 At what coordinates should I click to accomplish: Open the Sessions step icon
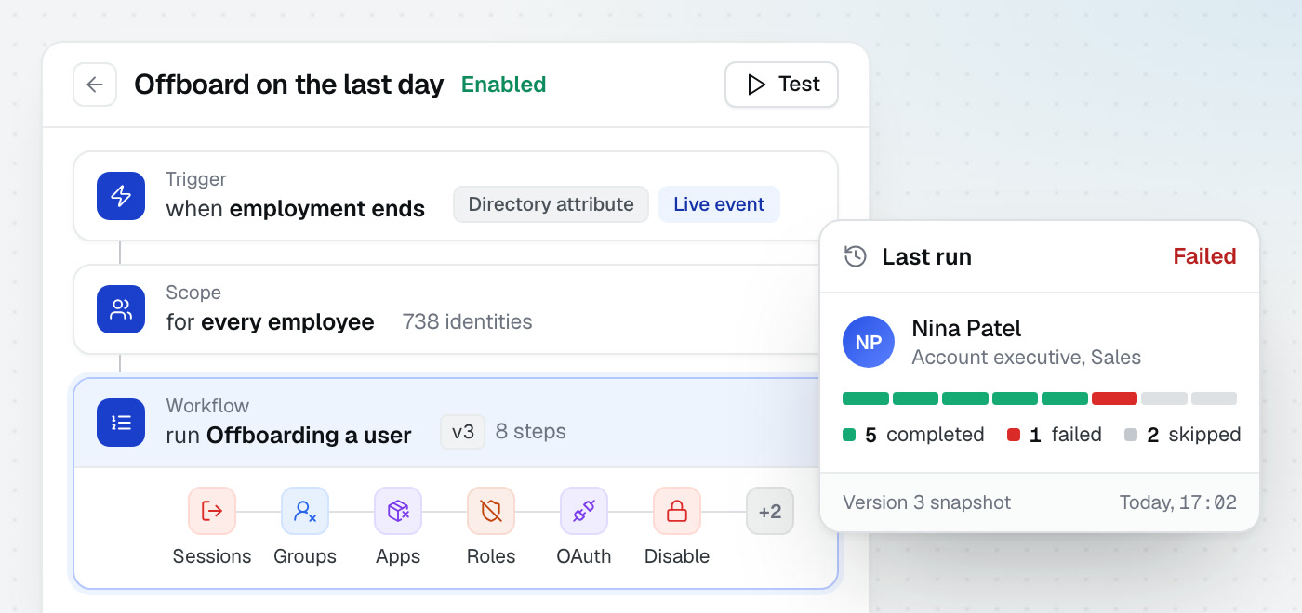click(212, 511)
